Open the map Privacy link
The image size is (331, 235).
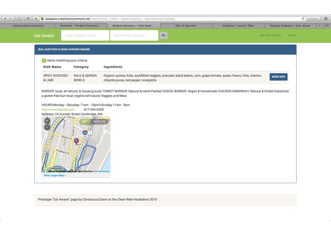tap(106, 171)
